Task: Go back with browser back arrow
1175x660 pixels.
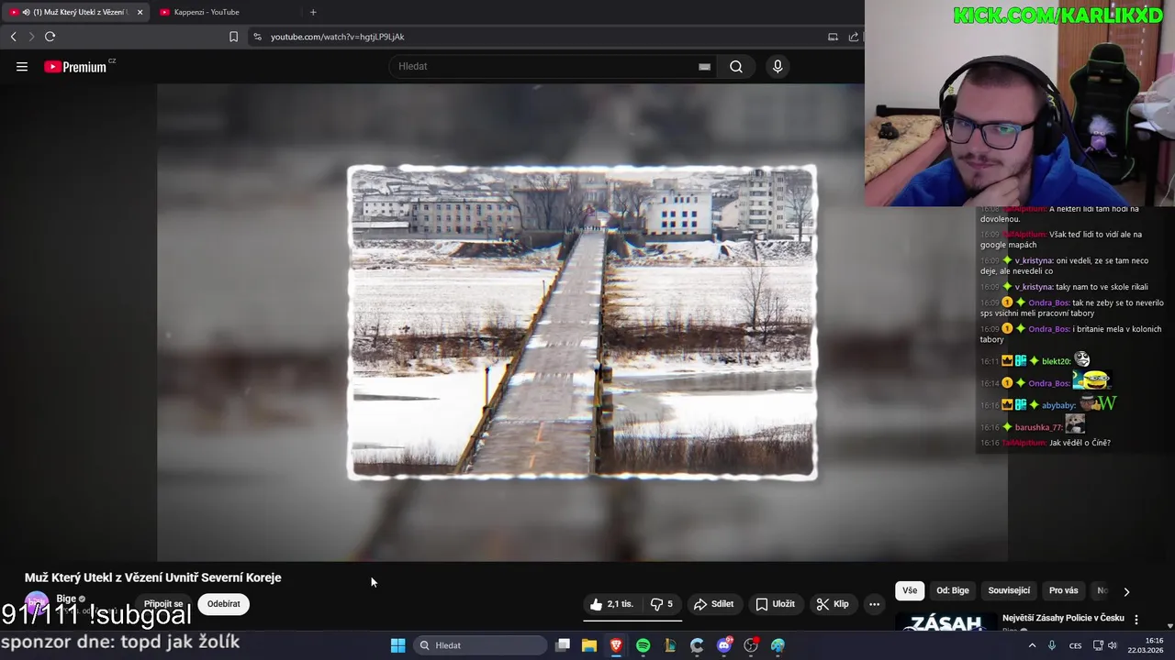Action: click(x=13, y=37)
